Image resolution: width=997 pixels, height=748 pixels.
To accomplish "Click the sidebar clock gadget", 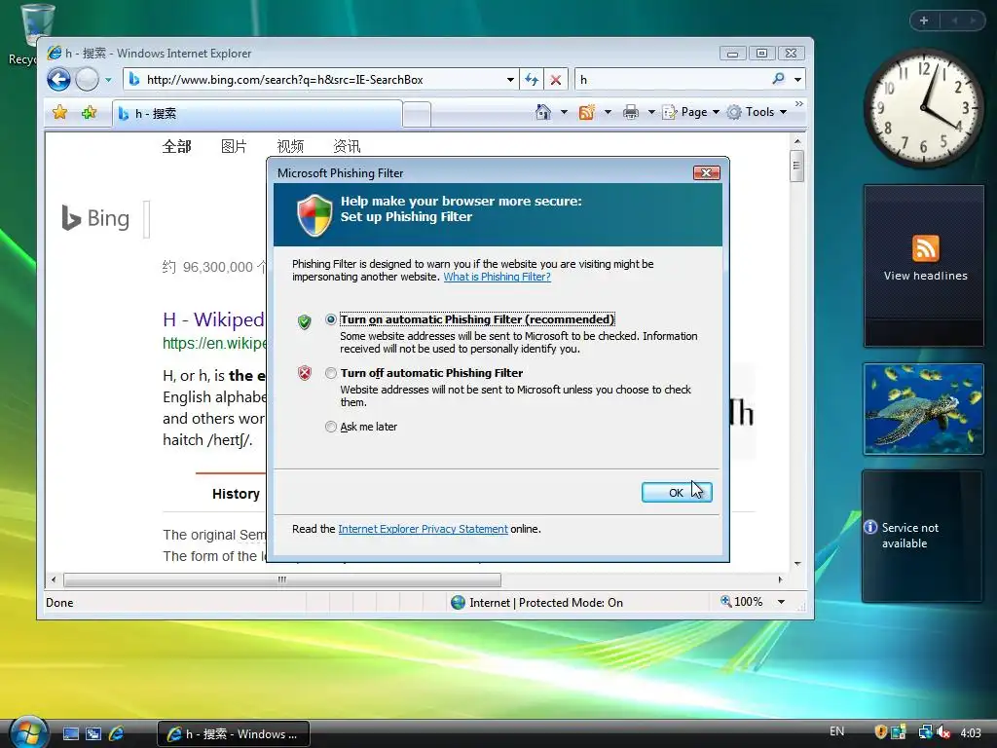I will coord(923,108).
